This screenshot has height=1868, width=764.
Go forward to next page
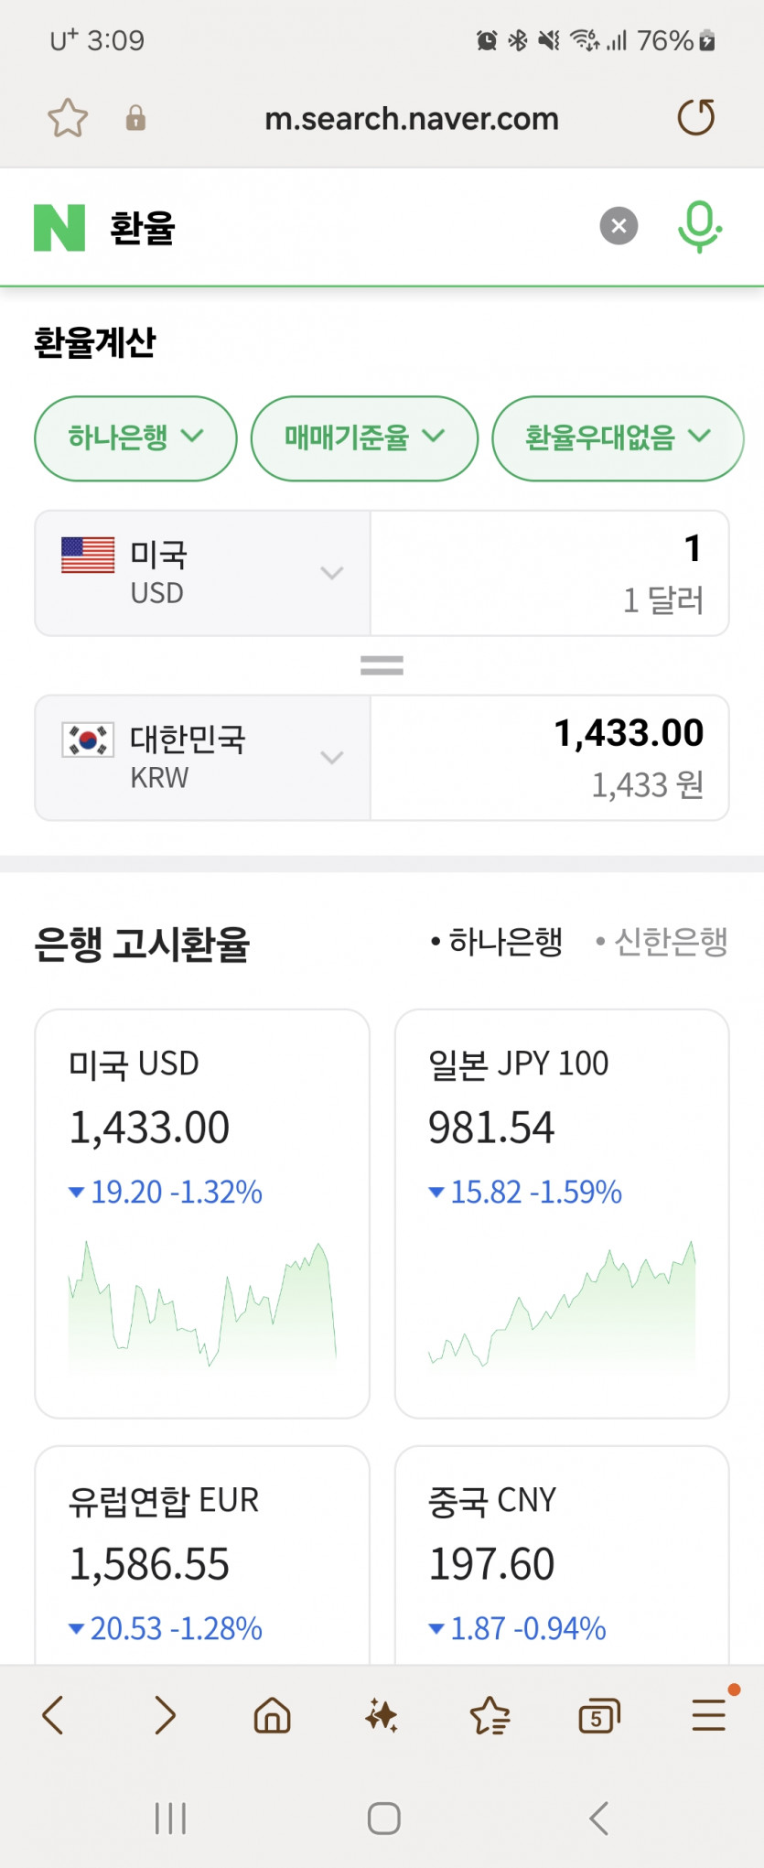165,1715
